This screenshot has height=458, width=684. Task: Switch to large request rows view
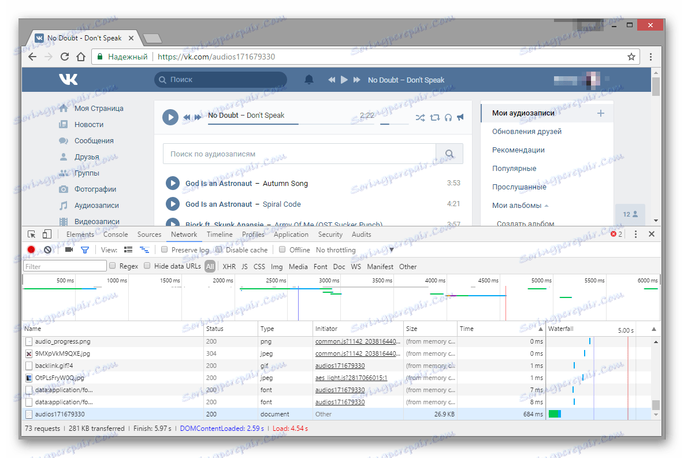pyautogui.click(x=128, y=250)
